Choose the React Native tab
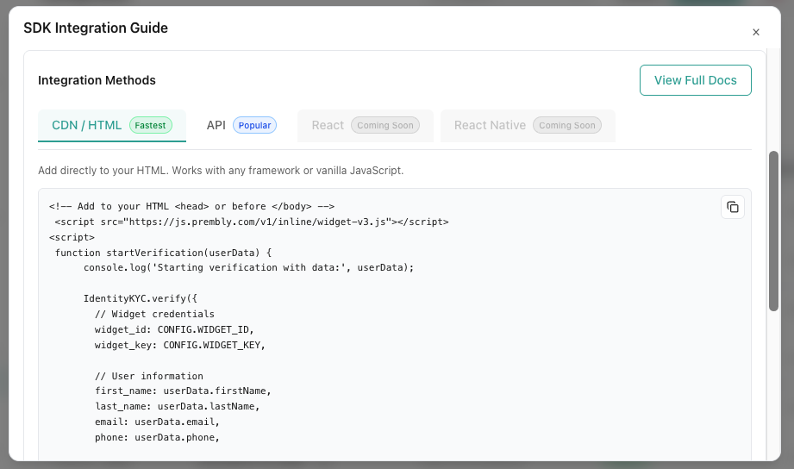 coord(490,125)
